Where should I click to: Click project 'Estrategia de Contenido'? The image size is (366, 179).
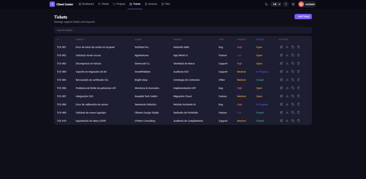click(x=186, y=80)
